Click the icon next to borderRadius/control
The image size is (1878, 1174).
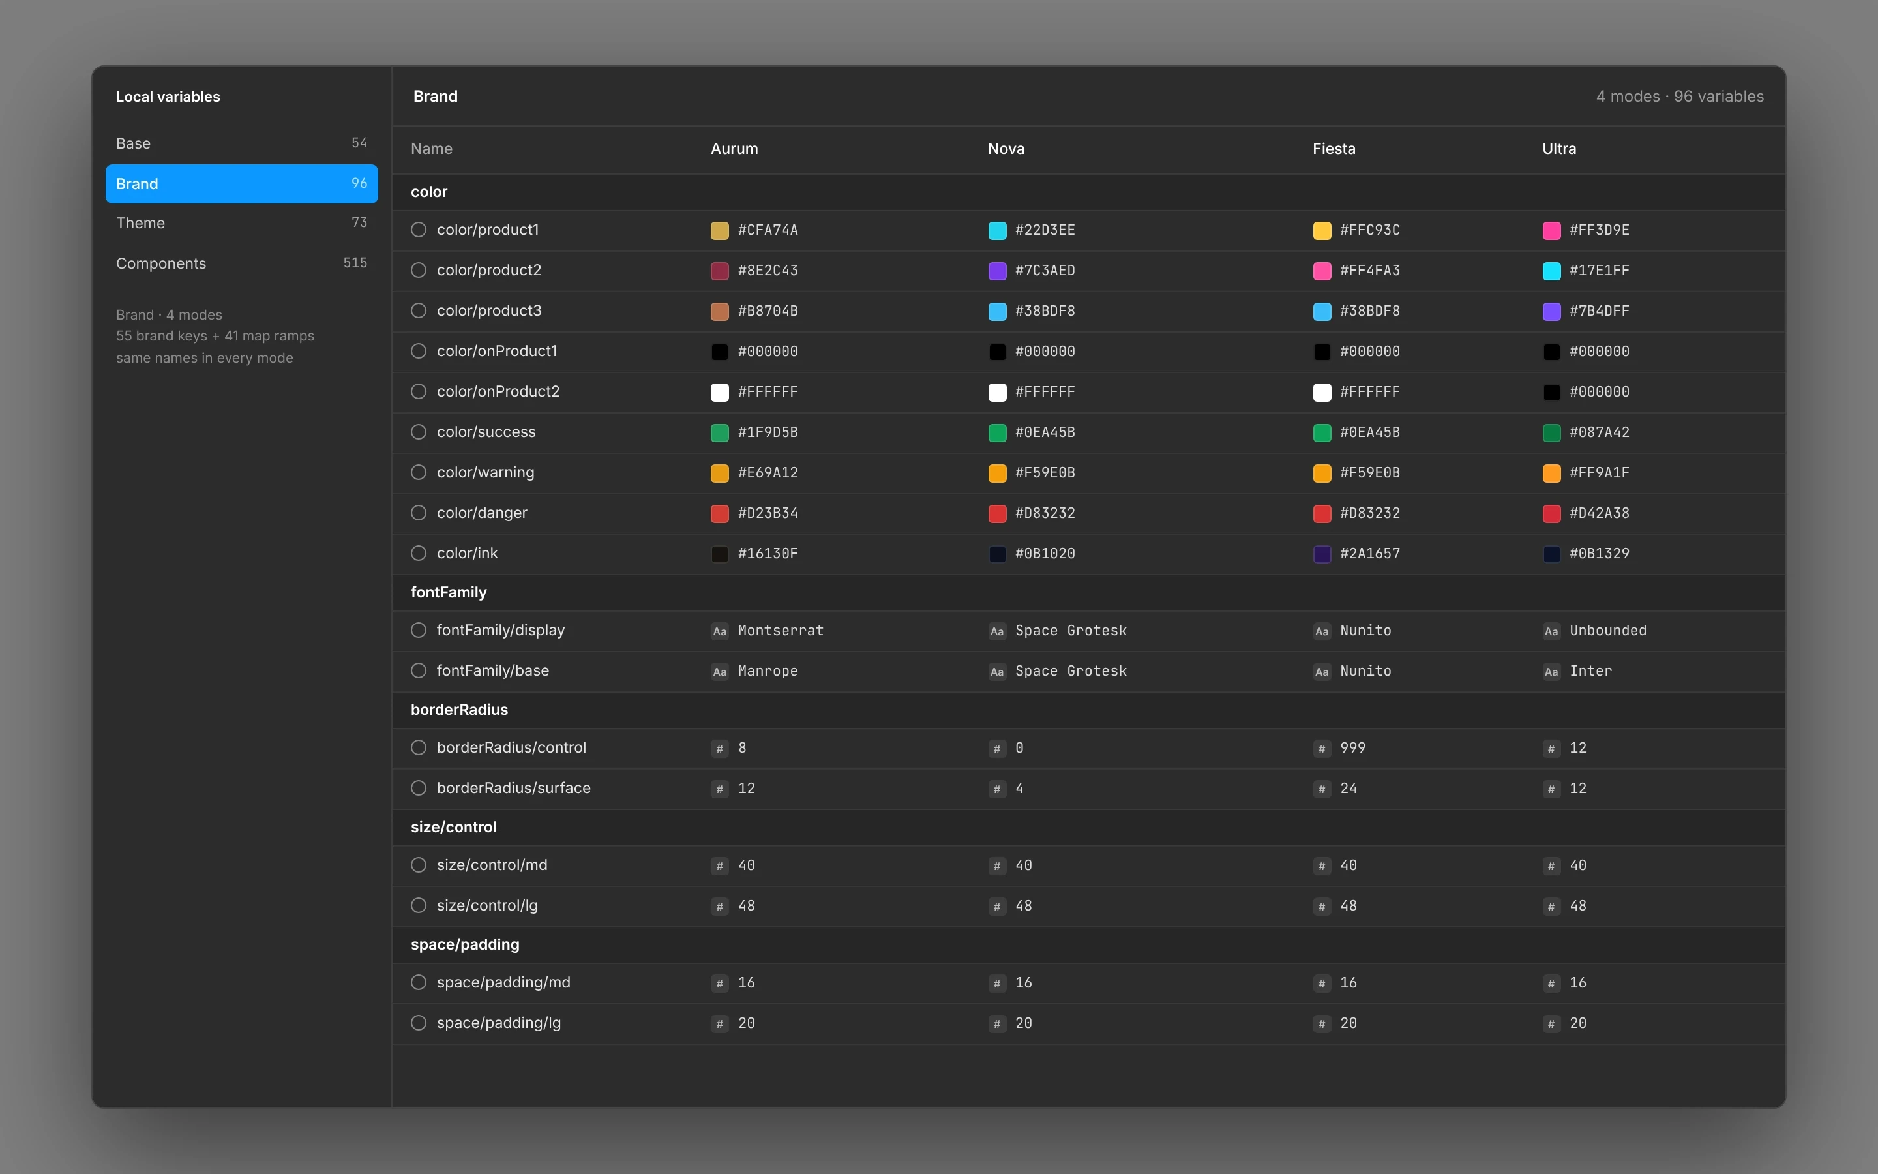pos(418,747)
